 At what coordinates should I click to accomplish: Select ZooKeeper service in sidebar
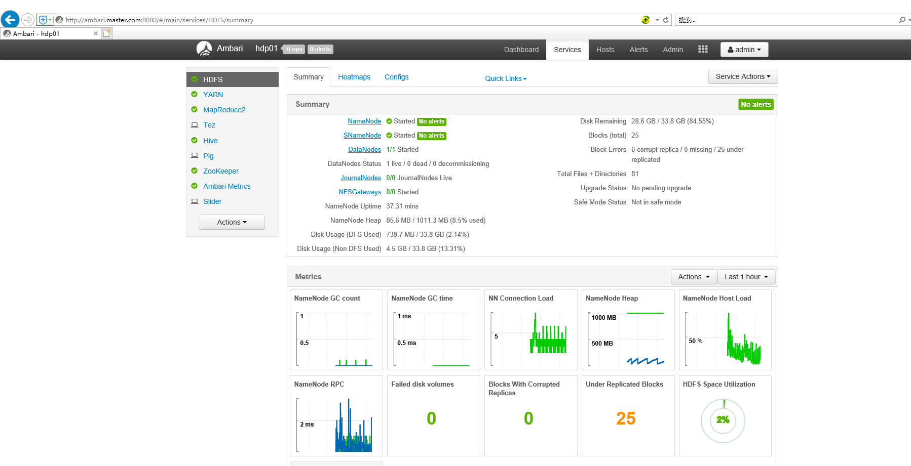pyautogui.click(x=220, y=171)
